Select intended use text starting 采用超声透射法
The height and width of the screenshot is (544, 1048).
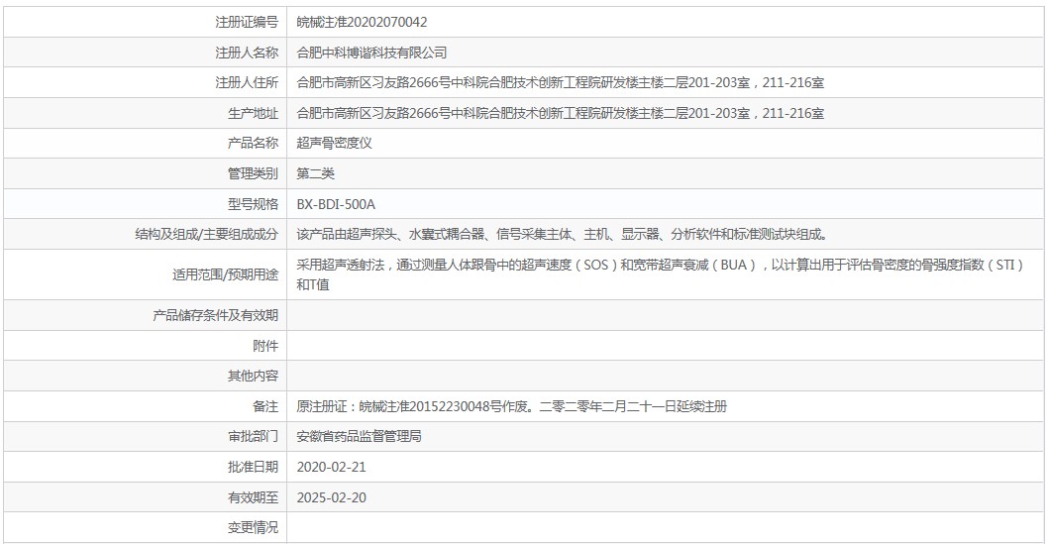661,274
